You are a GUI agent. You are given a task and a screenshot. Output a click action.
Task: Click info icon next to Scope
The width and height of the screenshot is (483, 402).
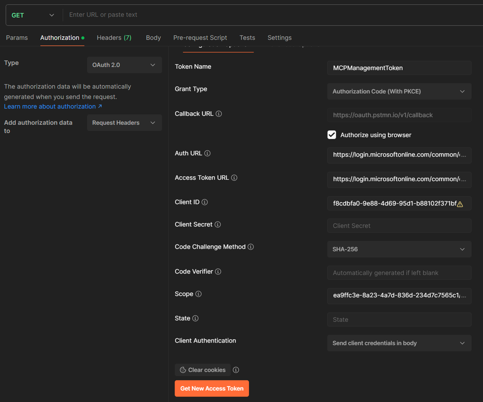199,294
